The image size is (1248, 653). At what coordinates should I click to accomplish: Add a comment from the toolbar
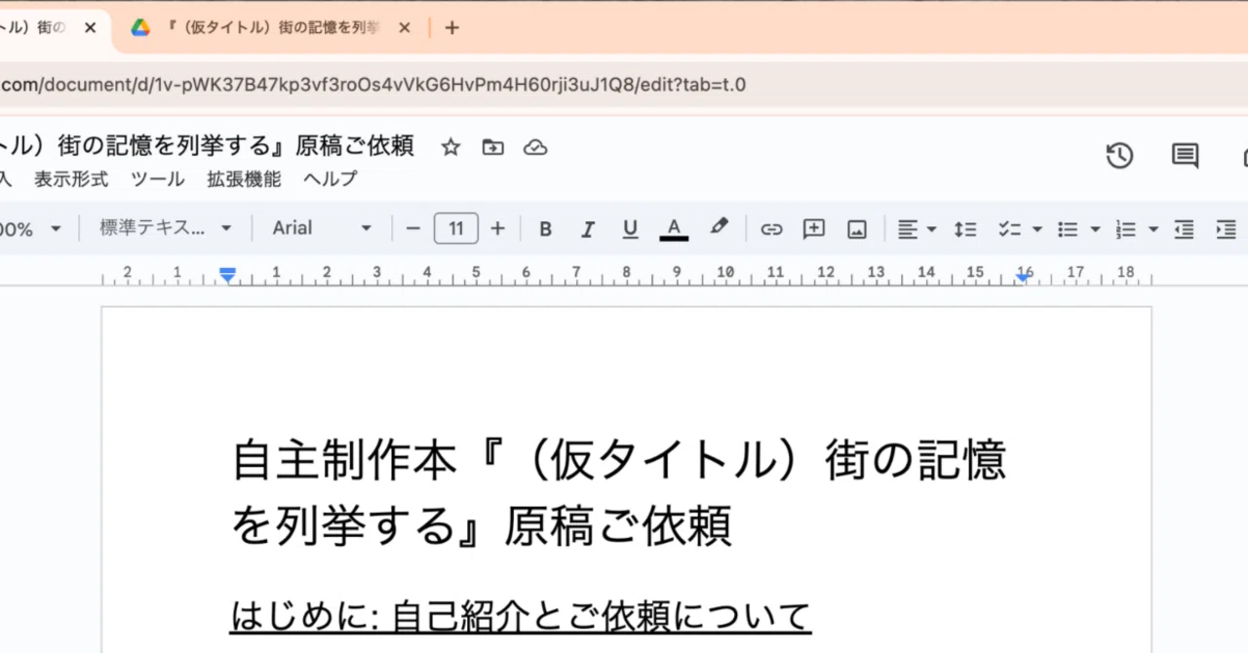click(x=814, y=229)
